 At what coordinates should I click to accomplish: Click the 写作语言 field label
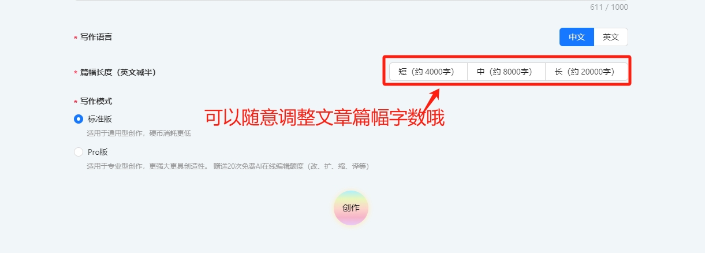click(96, 37)
